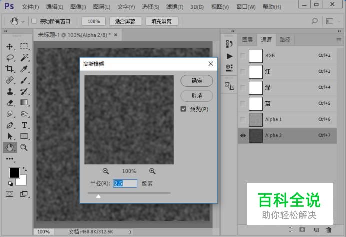
Task: Show the 绿 channel
Action: tap(243, 87)
